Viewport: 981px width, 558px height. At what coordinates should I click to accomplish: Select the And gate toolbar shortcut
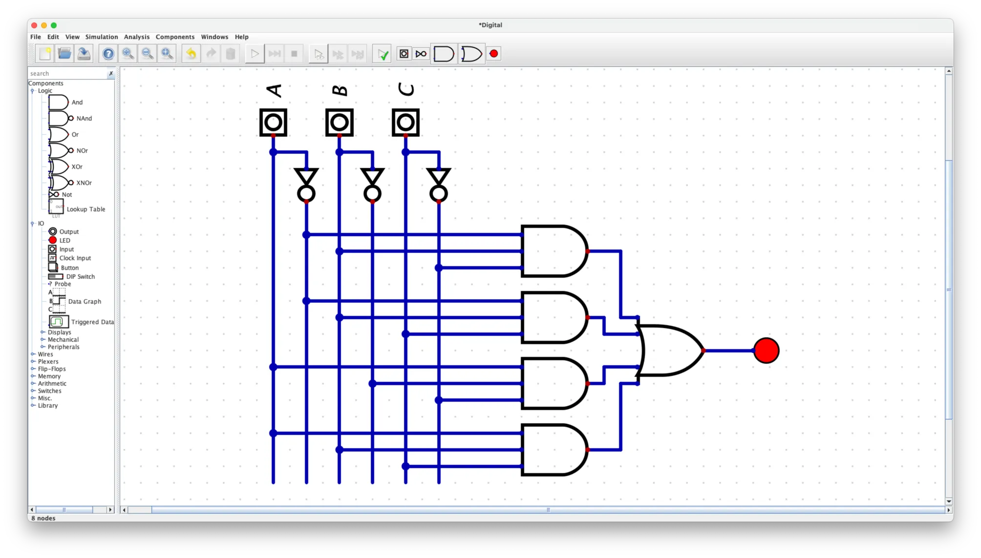coord(444,54)
